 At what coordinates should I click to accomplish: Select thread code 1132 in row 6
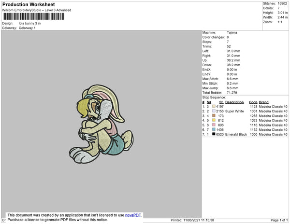[x=254, y=130]
